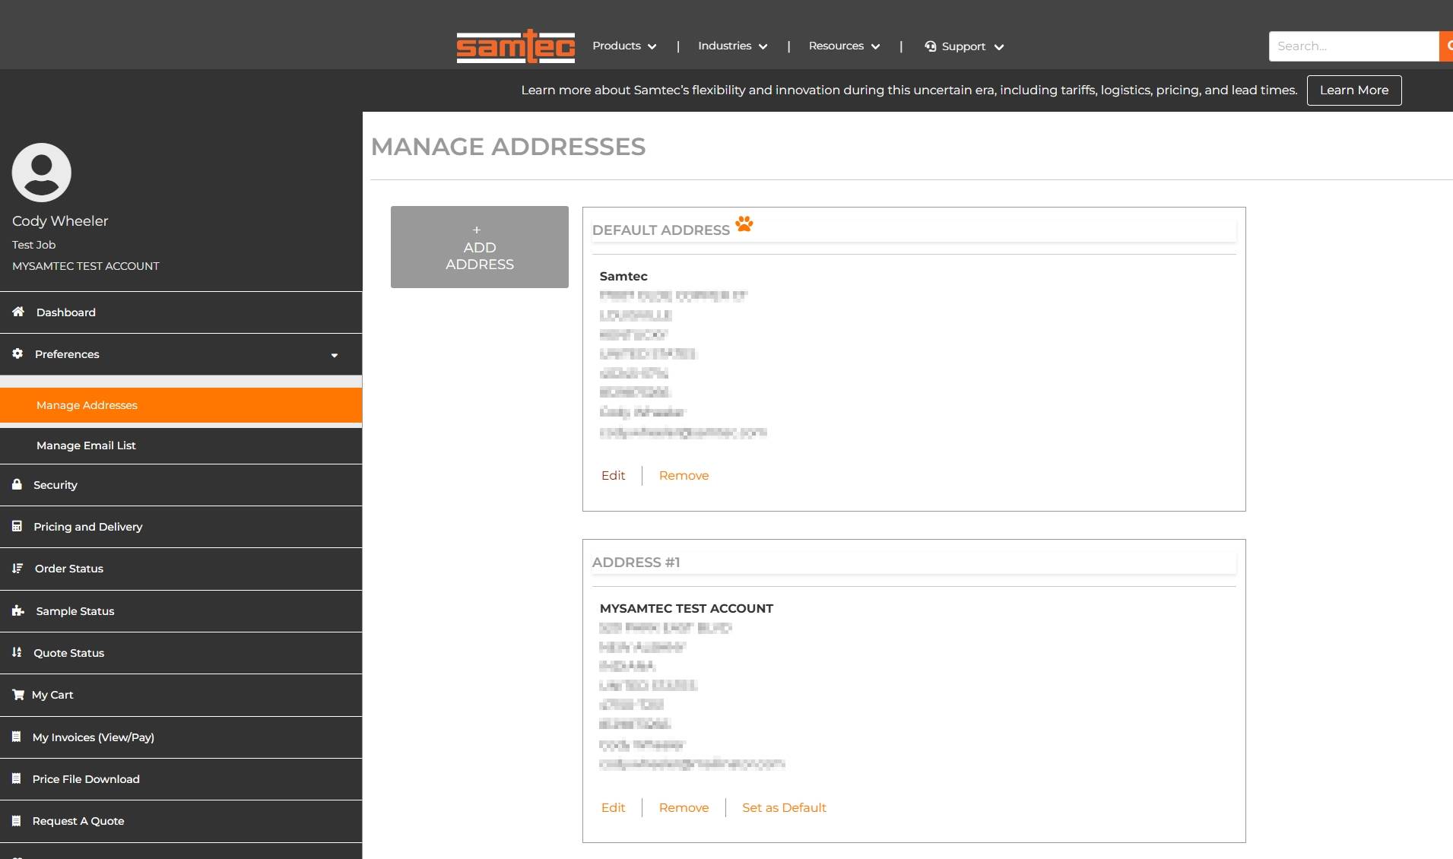1453x859 pixels.
Task: Open Quote Status page
Action: point(181,653)
